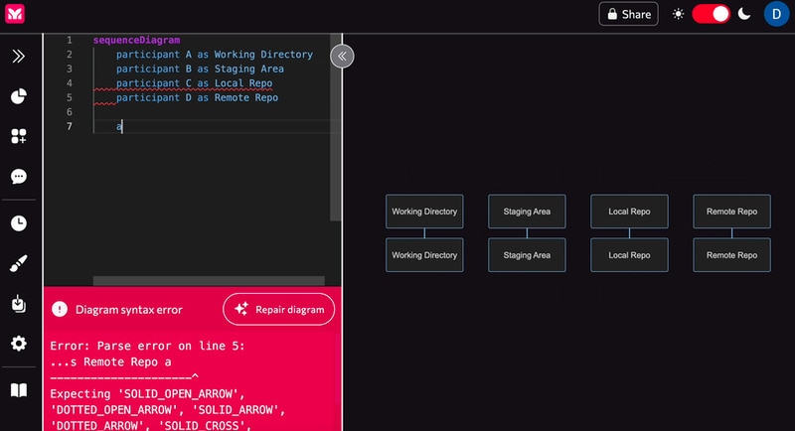Click the moon dark-mode icon

[743, 14]
